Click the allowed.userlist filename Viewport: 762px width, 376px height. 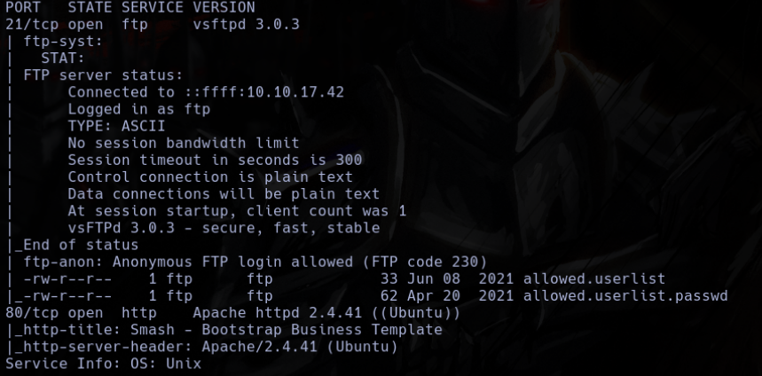pyautogui.click(x=593, y=278)
